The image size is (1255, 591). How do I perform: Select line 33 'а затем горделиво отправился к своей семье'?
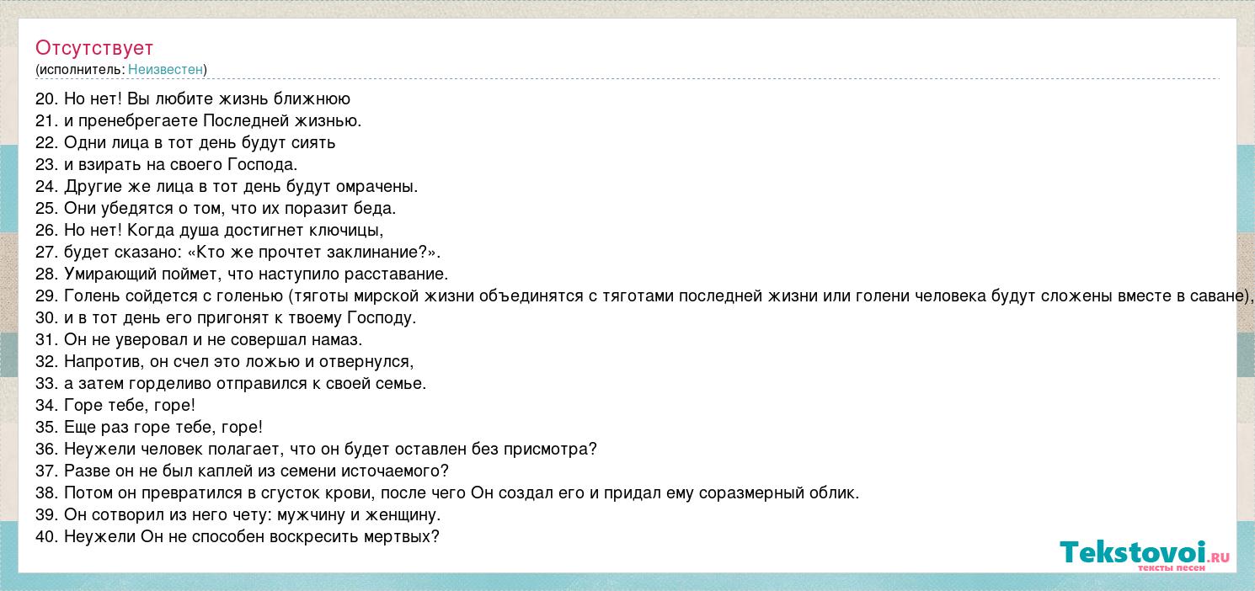tap(231, 383)
